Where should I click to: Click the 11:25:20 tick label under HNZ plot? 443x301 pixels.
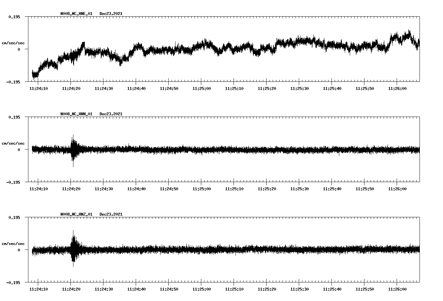(267, 289)
